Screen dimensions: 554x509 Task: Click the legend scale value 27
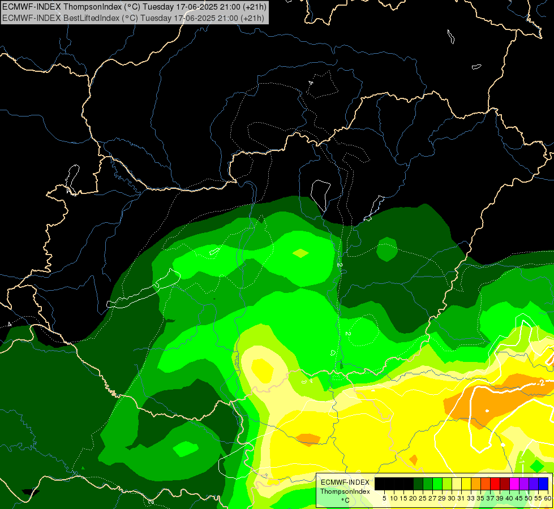[433, 498]
